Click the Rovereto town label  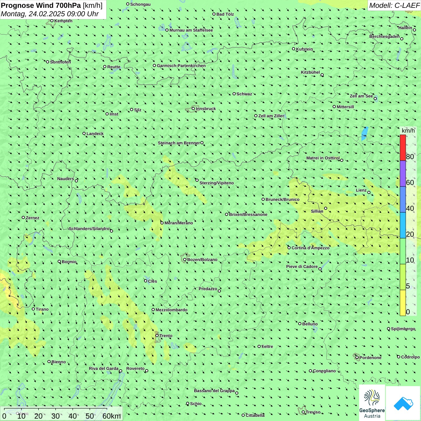point(135,368)
